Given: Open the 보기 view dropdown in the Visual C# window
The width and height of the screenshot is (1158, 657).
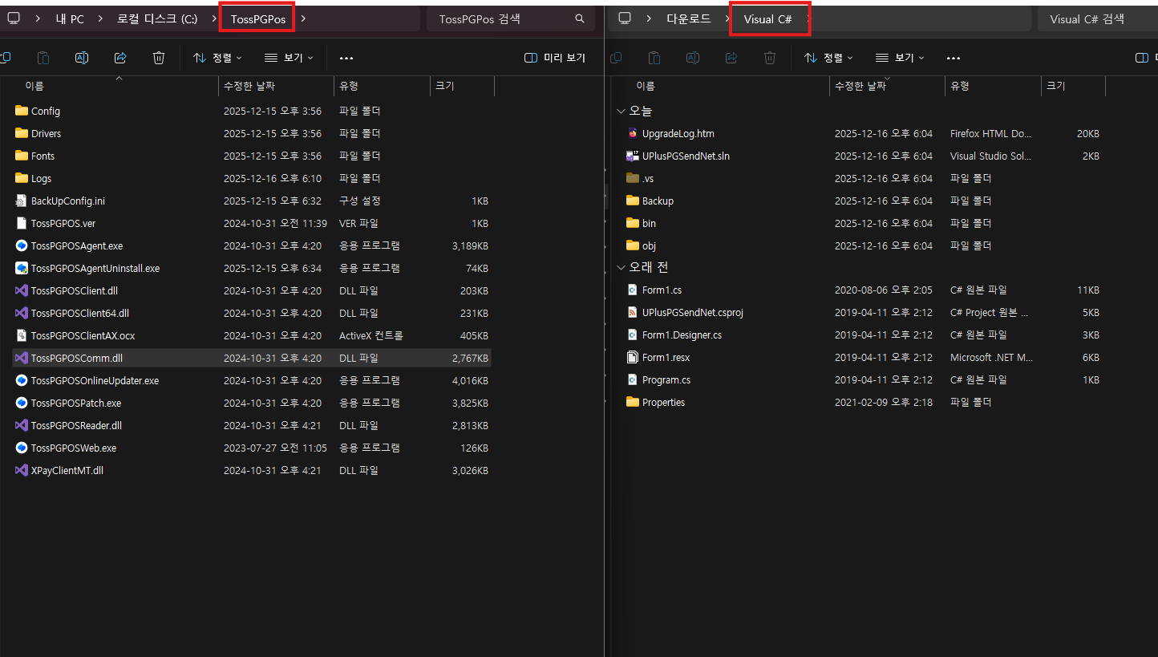Looking at the screenshot, I should (900, 58).
